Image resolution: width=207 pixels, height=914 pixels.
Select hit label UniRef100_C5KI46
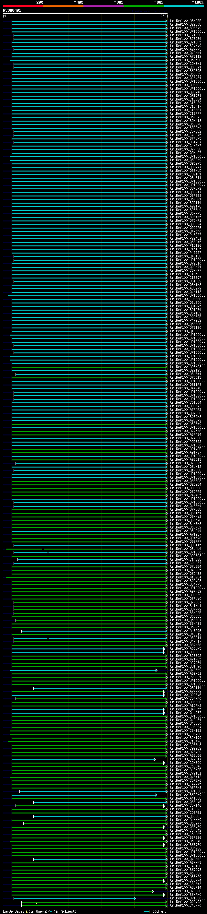(186, 805)
